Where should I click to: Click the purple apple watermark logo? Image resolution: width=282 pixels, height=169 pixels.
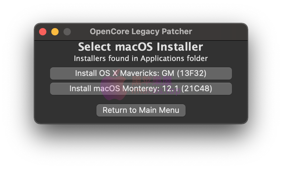tap(113, 85)
